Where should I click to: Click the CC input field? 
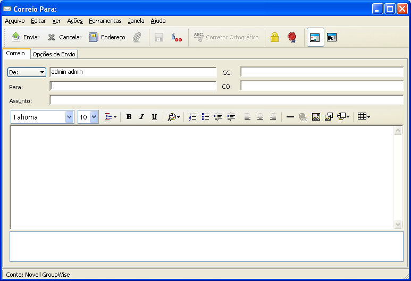click(x=322, y=72)
